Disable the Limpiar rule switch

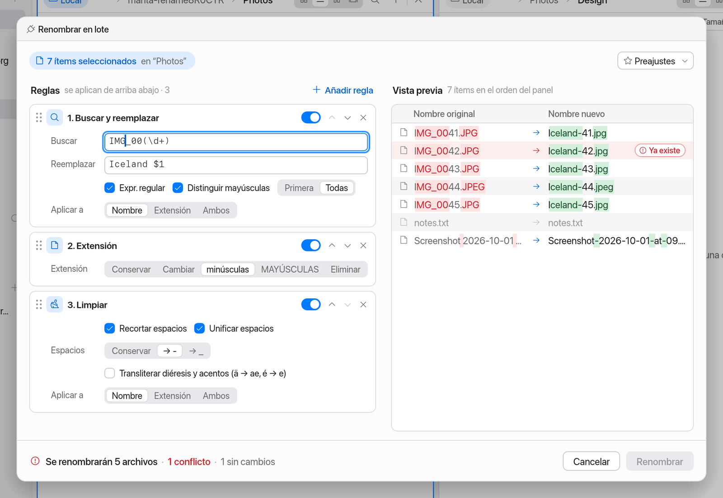pyautogui.click(x=311, y=305)
